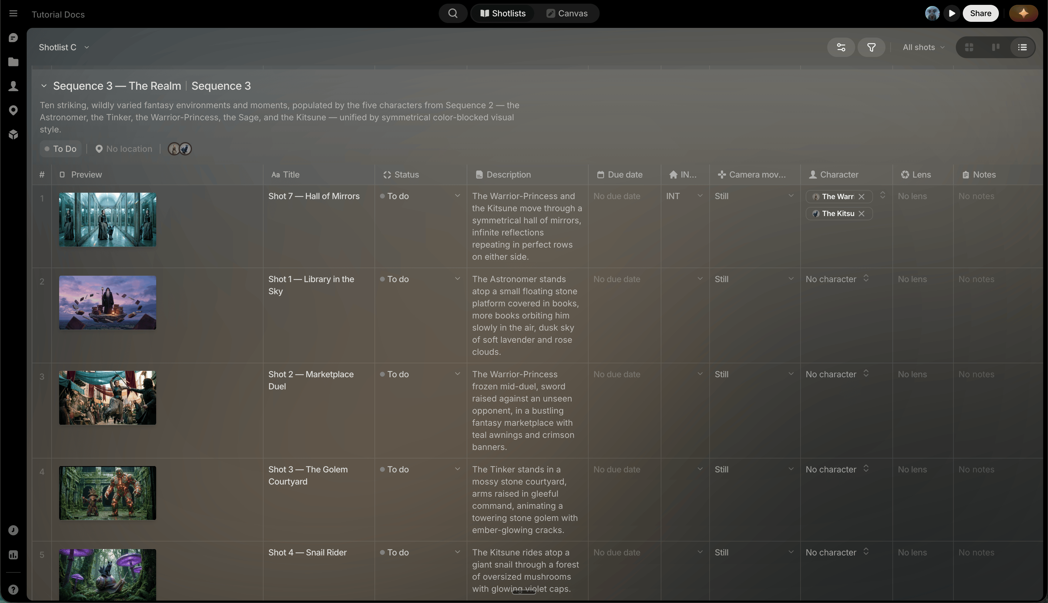The image size is (1048, 603).
Task: Switch to grid view layout
Action: (969, 47)
